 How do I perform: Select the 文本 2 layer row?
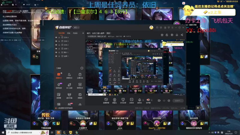click(x=70, y=45)
